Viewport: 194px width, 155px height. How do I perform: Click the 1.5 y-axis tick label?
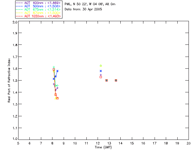coord(15,81)
